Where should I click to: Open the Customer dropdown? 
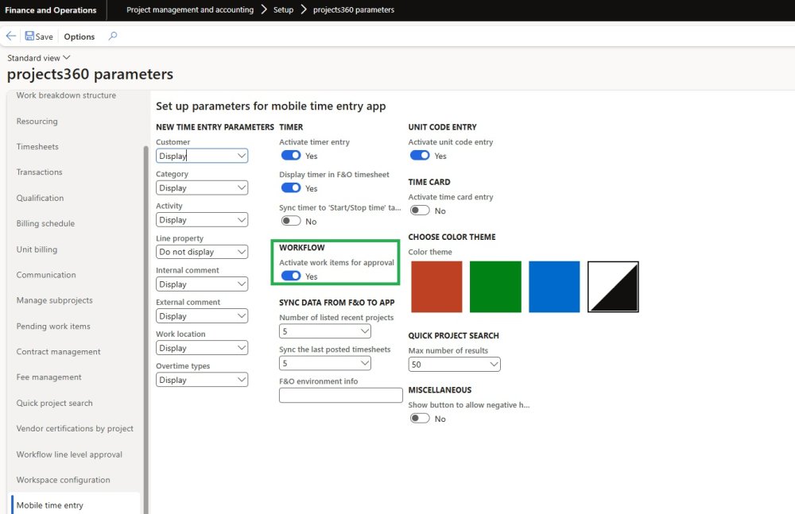coord(202,156)
